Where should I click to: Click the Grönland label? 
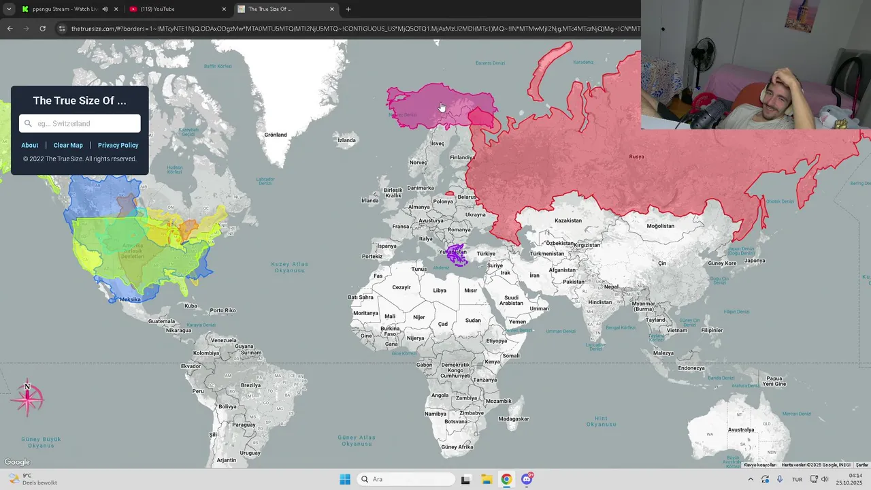click(276, 135)
